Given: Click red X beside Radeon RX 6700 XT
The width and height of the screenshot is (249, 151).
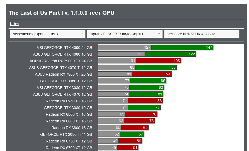Looking at the screenshot, I should (94, 148).
